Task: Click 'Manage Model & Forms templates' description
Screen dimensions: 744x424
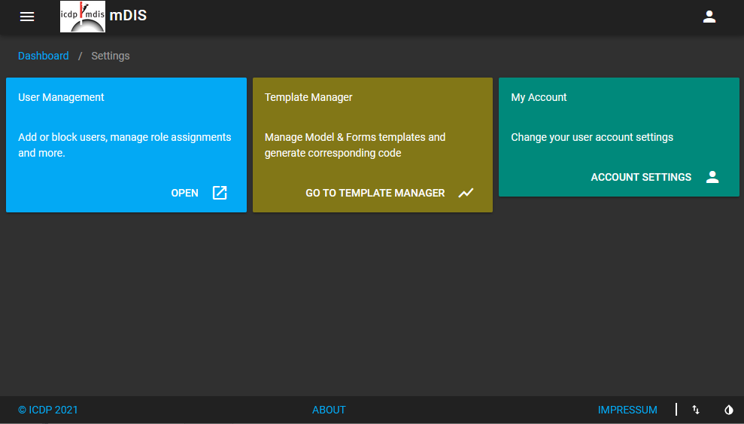Action: coord(355,145)
